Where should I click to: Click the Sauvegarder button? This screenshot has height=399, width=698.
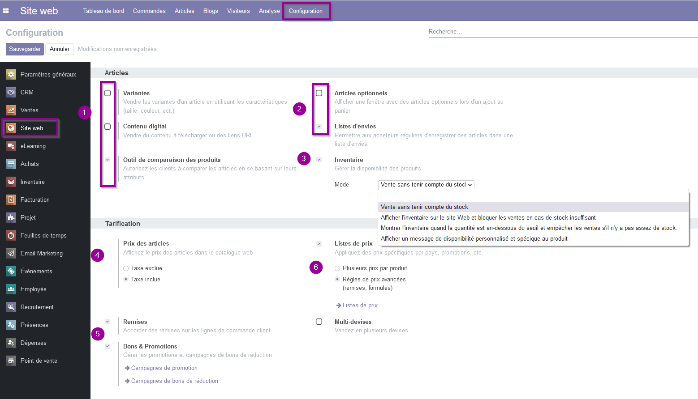coord(25,49)
